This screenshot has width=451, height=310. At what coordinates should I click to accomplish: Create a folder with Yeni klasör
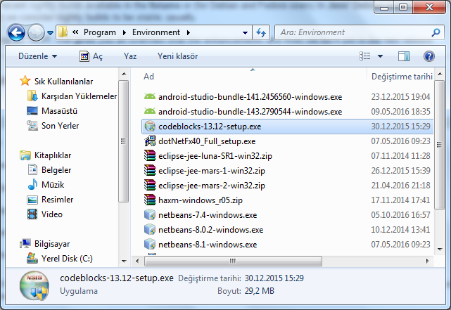tap(177, 56)
